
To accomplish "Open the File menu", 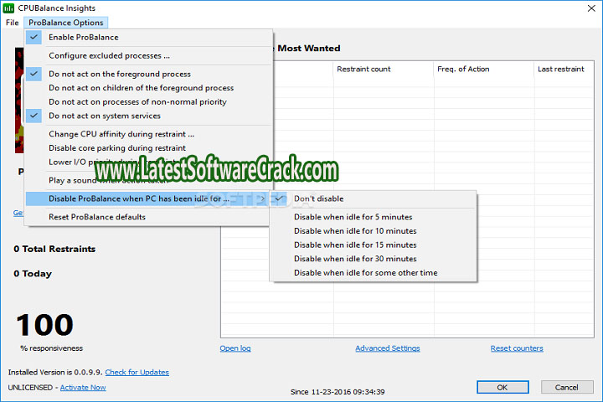I will coord(13,23).
